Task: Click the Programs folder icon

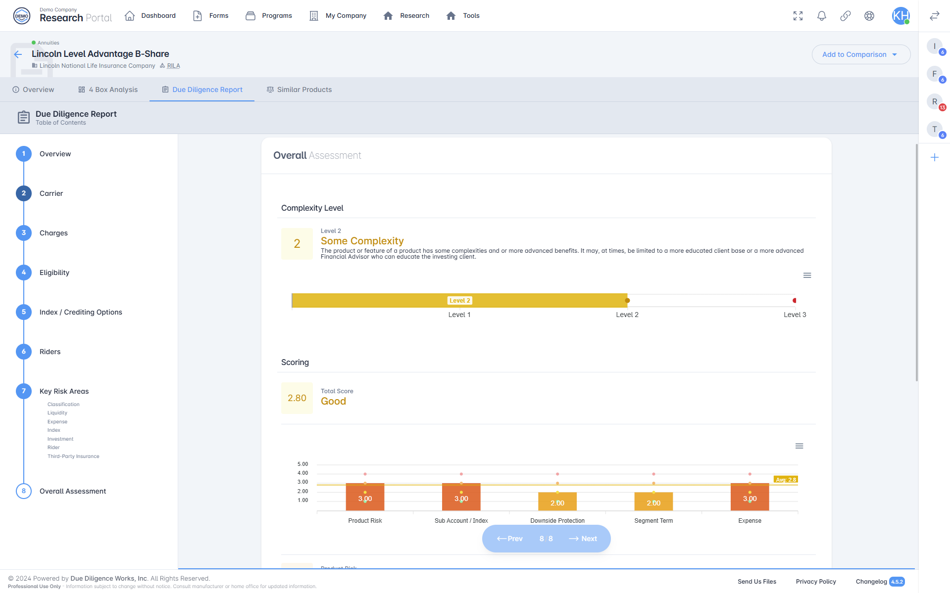Action: [x=250, y=16]
